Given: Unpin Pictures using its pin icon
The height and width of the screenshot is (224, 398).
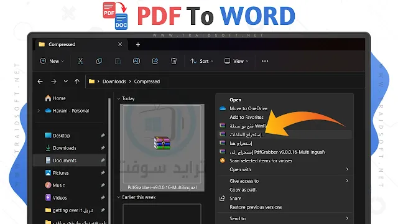Looking at the screenshot, I should point(103,173).
